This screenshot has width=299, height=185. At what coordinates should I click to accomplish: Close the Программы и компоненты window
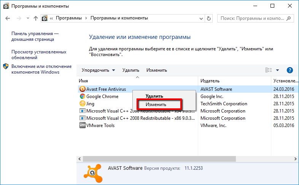(x=289, y=6)
